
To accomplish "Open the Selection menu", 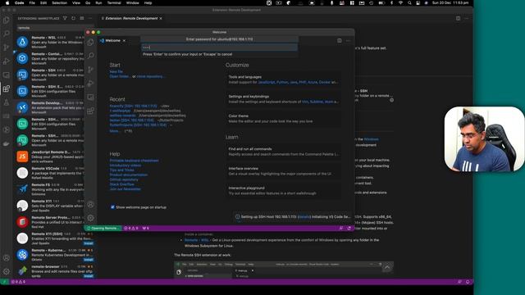I will 59,2.
